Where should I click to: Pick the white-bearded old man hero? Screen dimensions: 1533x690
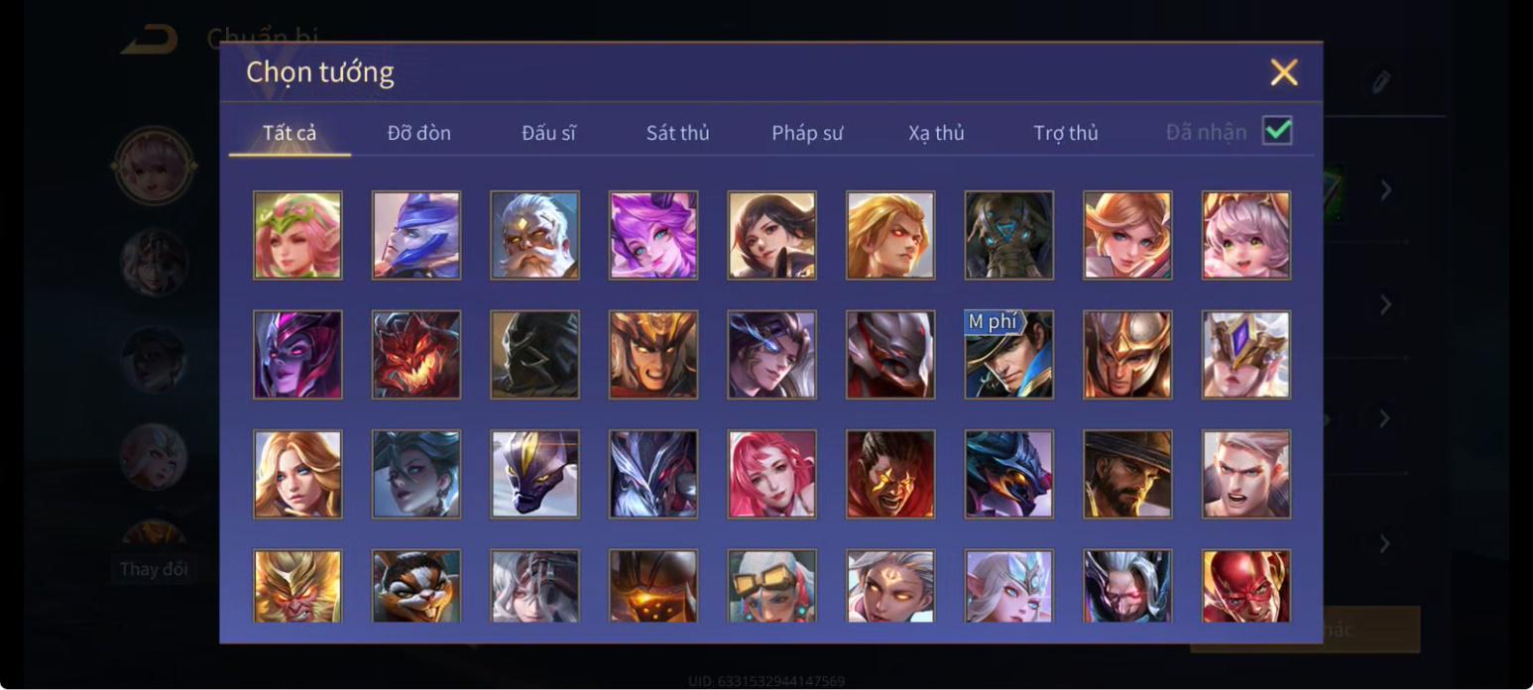pos(534,235)
